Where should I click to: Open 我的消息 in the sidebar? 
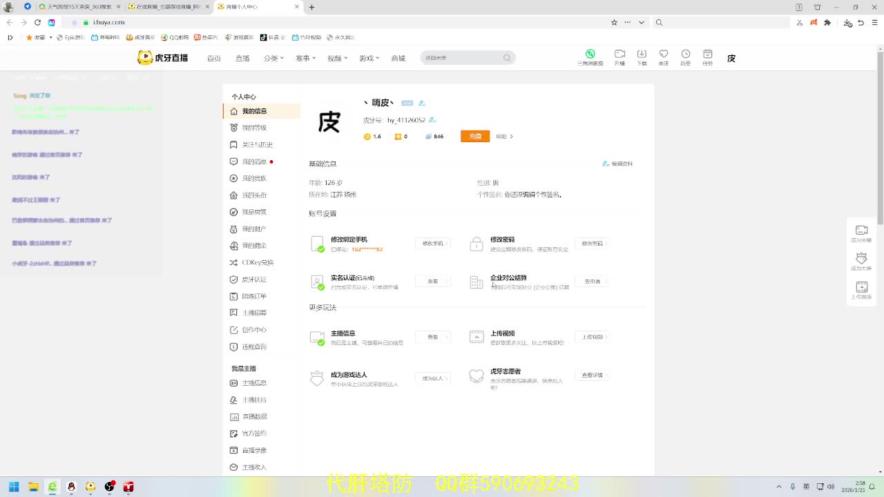(253, 162)
